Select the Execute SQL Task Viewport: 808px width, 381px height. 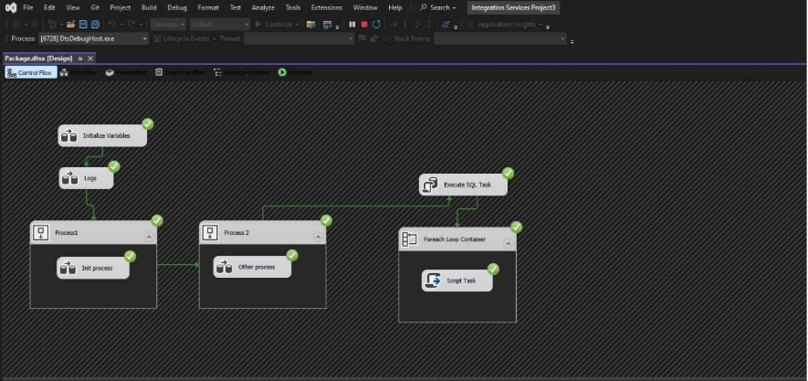(x=463, y=185)
